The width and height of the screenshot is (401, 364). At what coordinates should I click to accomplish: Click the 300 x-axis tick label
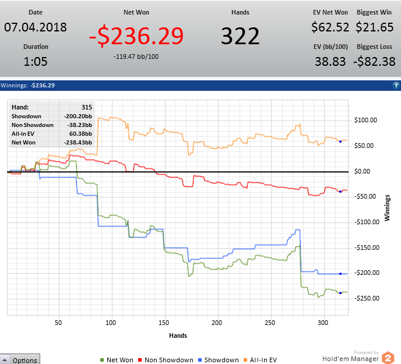pyautogui.click(x=323, y=323)
